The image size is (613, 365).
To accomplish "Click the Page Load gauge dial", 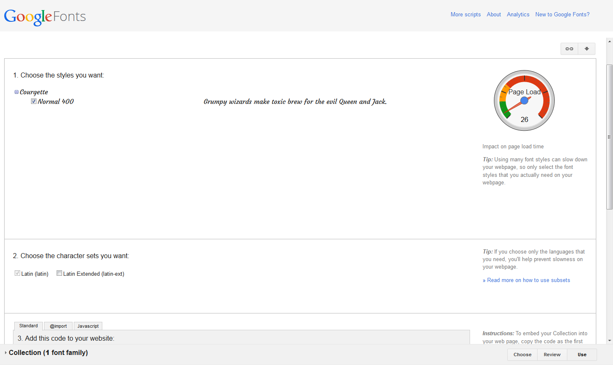I will pos(524,101).
